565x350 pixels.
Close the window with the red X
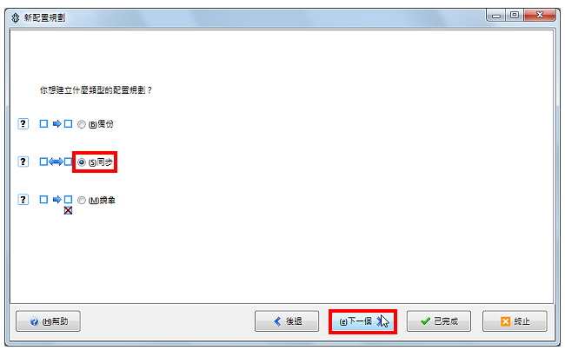pyautogui.click(x=540, y=16)
